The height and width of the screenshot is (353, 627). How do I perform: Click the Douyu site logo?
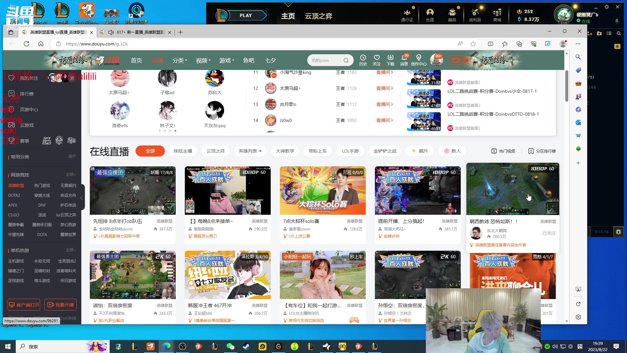click(108, 60)
